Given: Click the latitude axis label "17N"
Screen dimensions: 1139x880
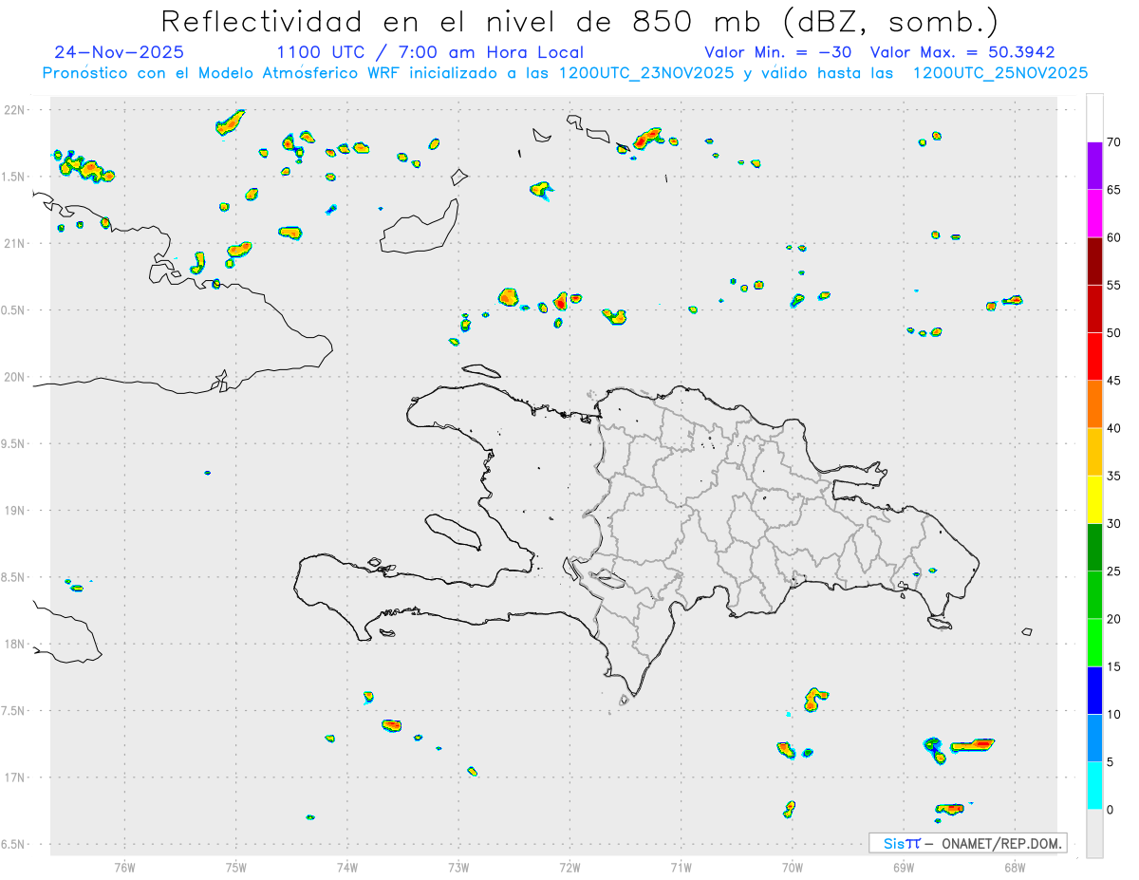Looking at the screenshot, I should point(15,777).
